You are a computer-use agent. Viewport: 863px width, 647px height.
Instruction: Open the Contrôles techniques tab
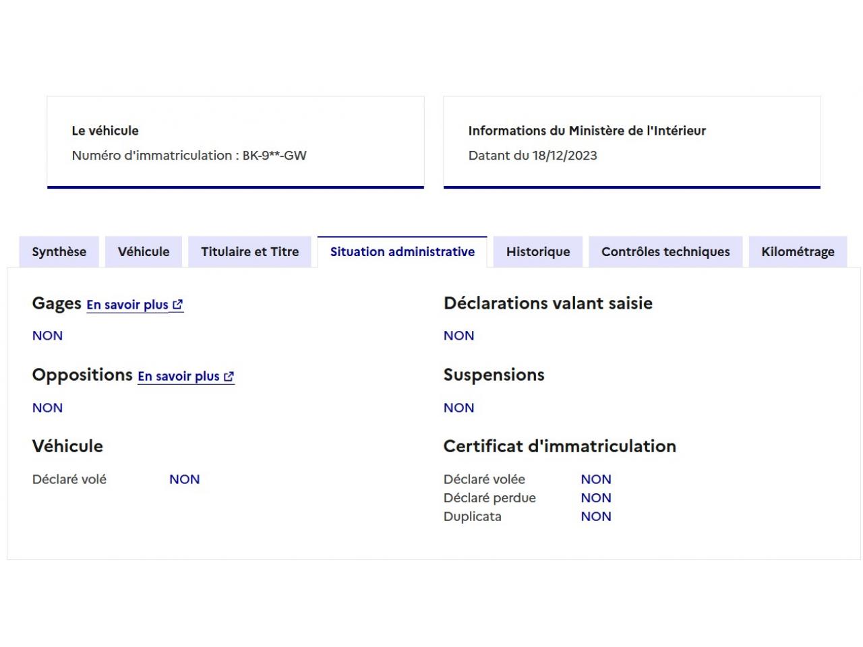tap(665, 252)
